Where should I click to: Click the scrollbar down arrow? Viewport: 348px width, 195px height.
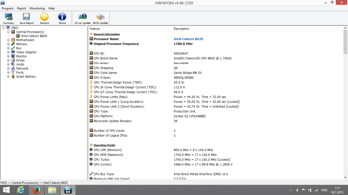(345, 178)
